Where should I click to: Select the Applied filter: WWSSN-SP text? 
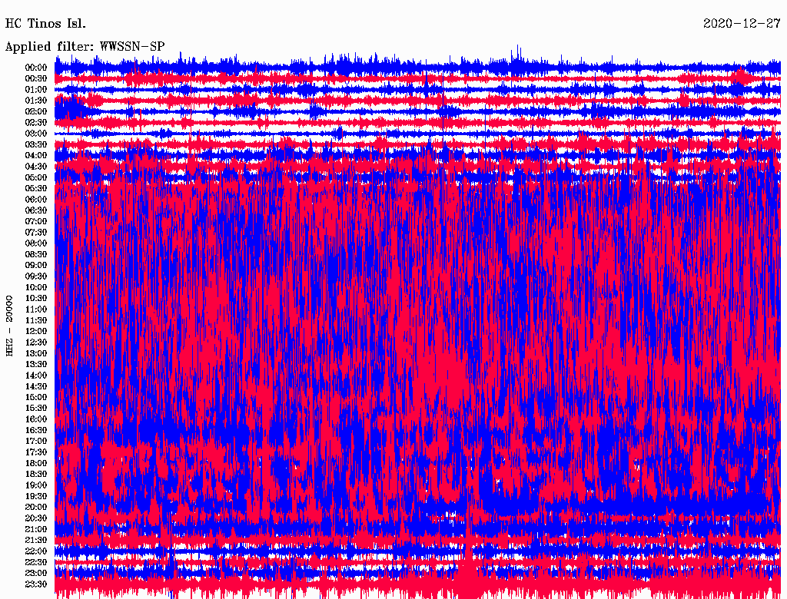pos(85,46)
